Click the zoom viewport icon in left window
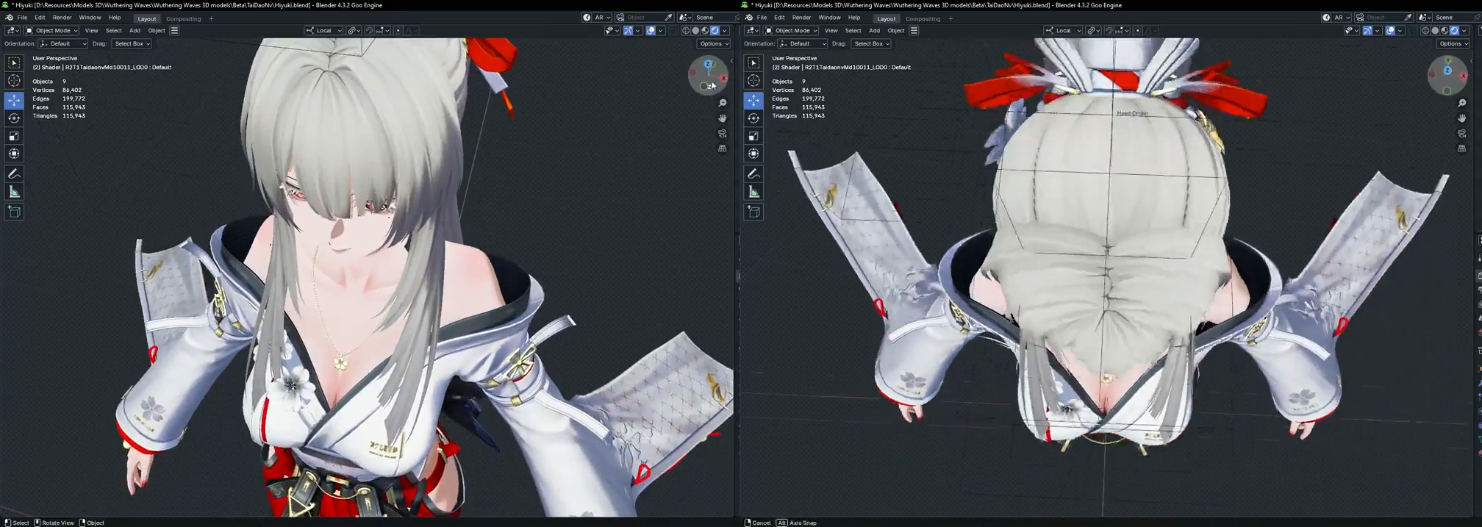 [x=723, y=104]
